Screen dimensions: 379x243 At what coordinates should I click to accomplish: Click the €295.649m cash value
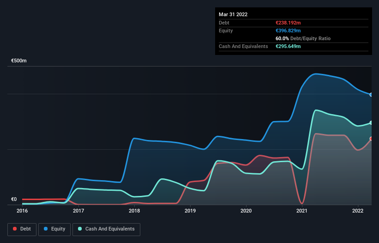[x=288, y=46]
